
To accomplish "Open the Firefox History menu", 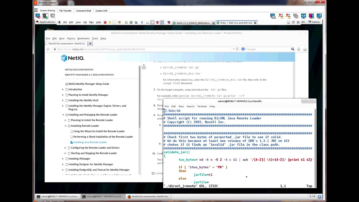I will pos(71,38).
